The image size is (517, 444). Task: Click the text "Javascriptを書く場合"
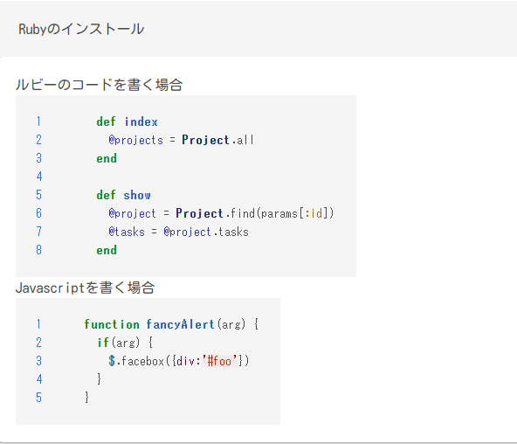[85, 288]
